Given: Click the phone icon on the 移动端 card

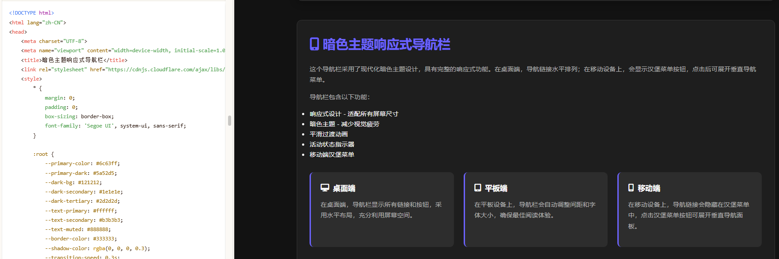Looking at the screenshot, I should coord(631,188).
